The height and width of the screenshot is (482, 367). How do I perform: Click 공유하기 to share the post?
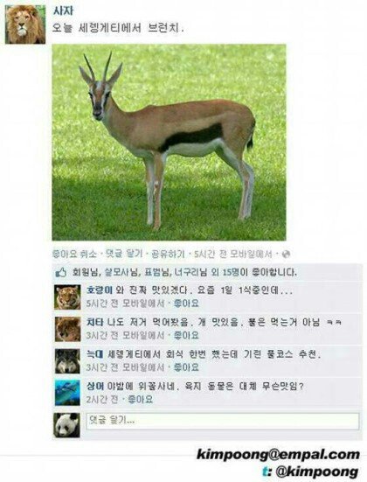(x=168, y=254)
